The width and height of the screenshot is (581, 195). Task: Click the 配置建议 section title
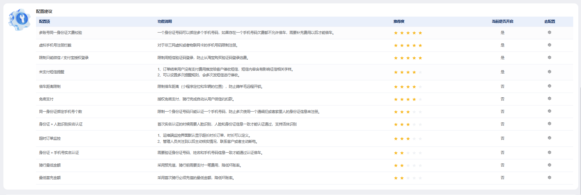[x=44, y=12]
